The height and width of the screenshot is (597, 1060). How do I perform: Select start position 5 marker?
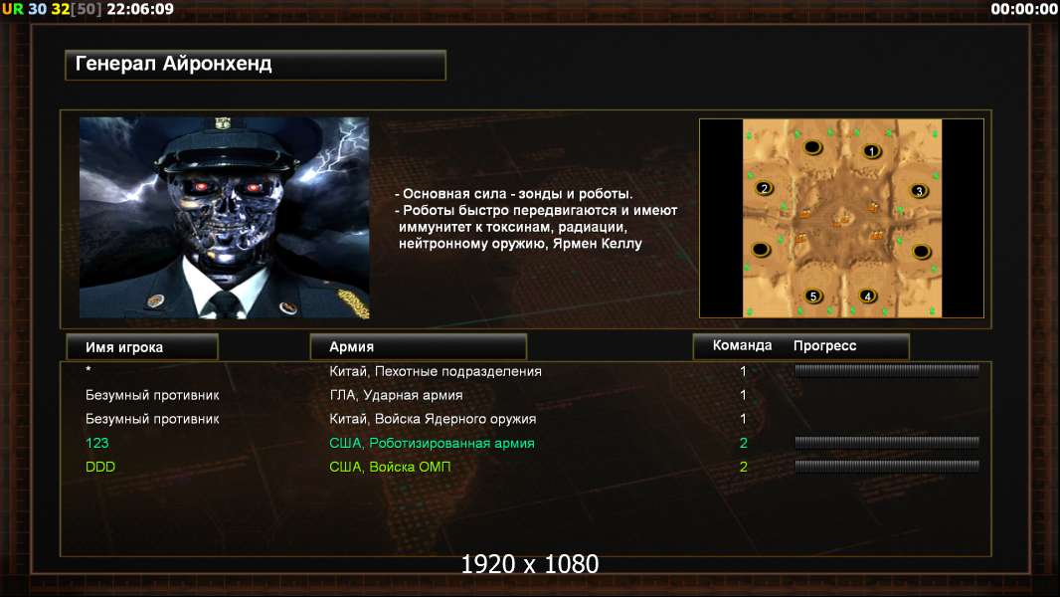(813, 296)
